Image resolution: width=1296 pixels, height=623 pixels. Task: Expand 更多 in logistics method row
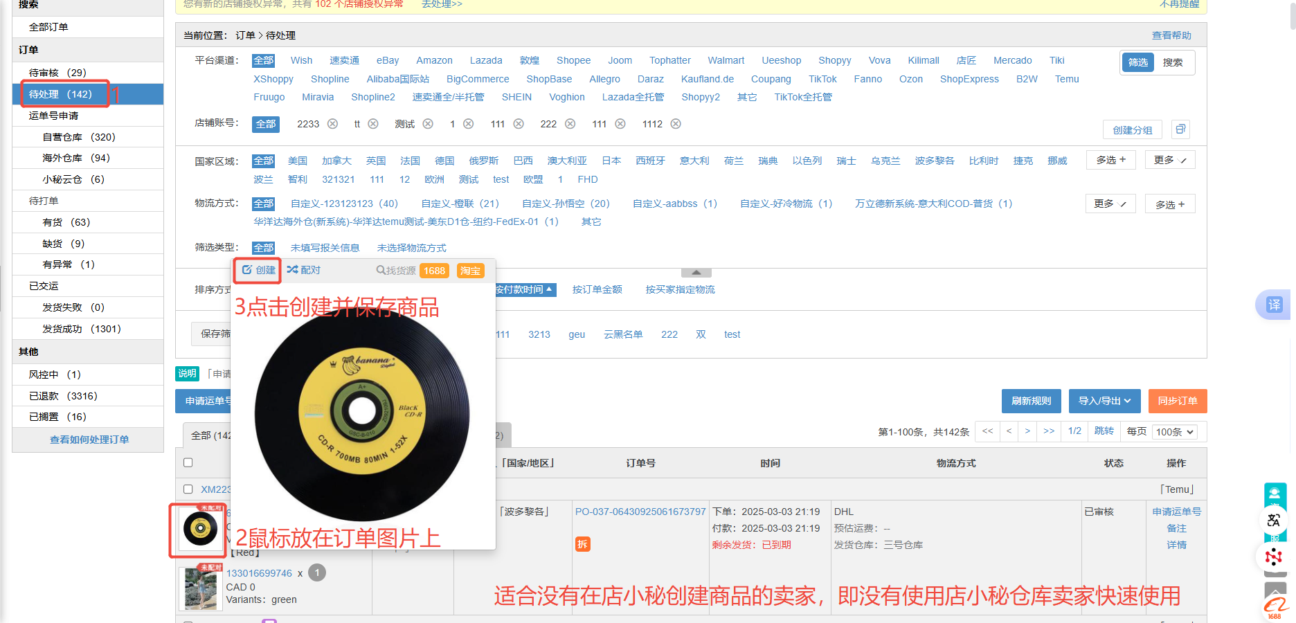coord(1110,204)
